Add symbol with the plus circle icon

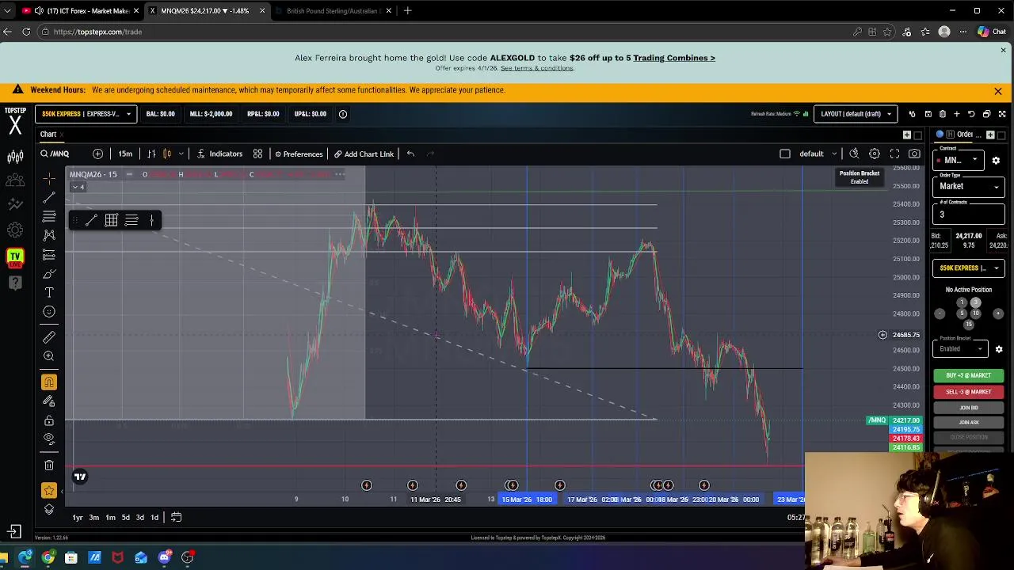coord(97,154)
